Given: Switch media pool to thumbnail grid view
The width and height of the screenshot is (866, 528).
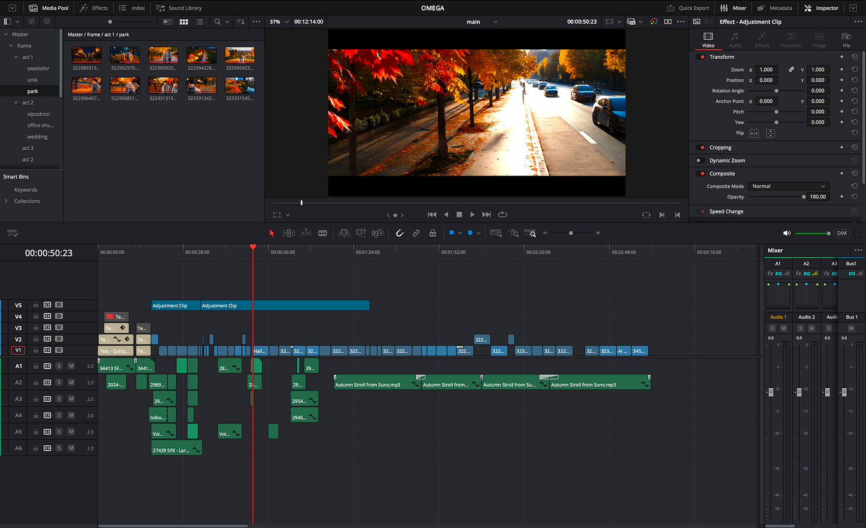Looking at the screenshot, I should pos(184,22).
